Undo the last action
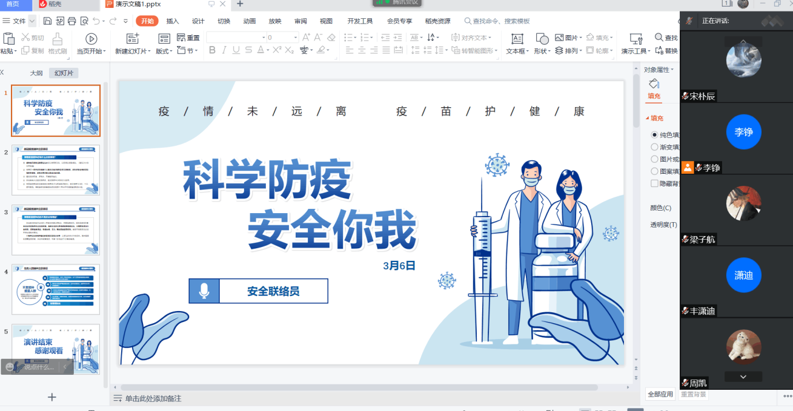 tap(96, 21)
